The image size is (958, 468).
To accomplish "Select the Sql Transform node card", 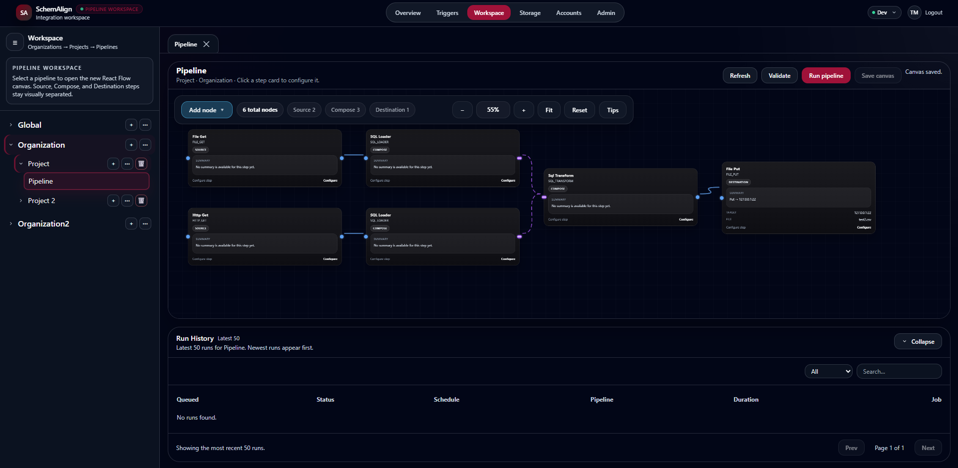I will (x=621, y=197).
